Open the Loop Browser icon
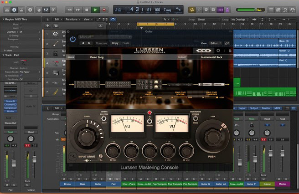The image size is (299, 194). click(x=285, y=10)
